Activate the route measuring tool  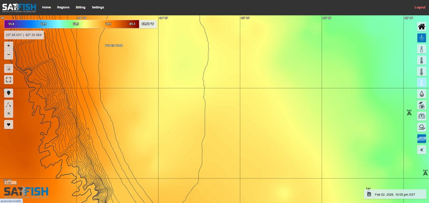9,104
